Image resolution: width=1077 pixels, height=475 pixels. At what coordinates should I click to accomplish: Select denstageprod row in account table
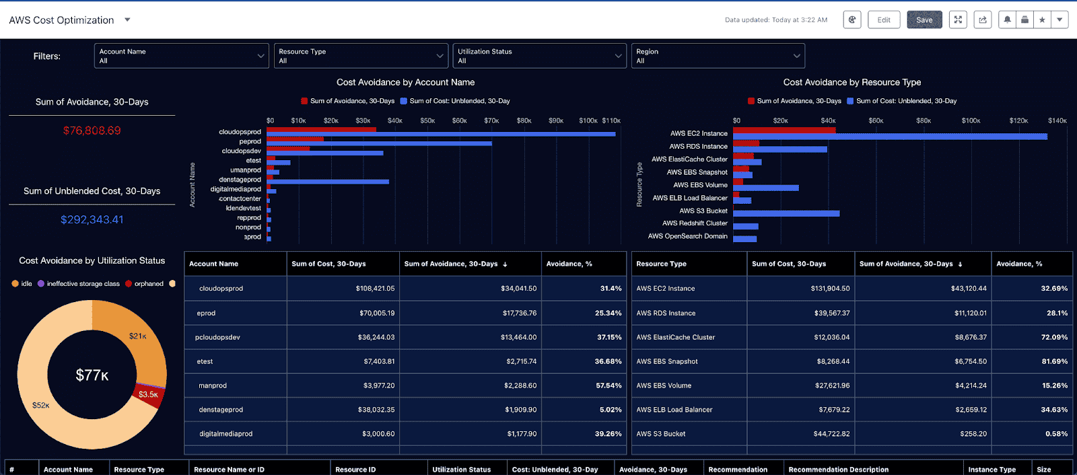pos(405,409)
